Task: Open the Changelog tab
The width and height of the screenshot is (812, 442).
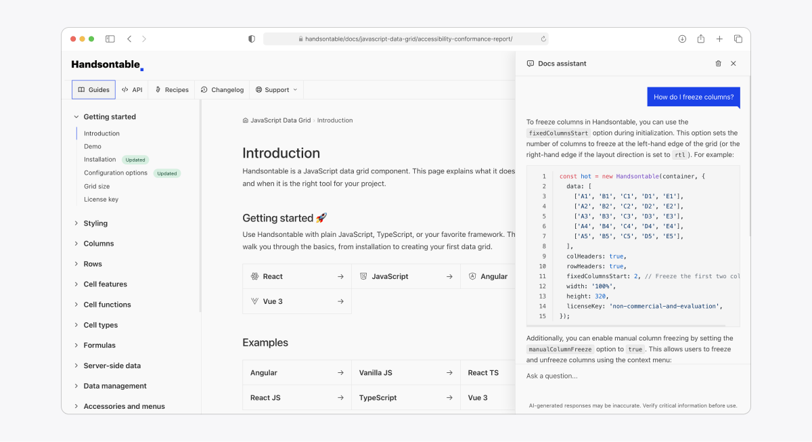Action: (222, 89)
